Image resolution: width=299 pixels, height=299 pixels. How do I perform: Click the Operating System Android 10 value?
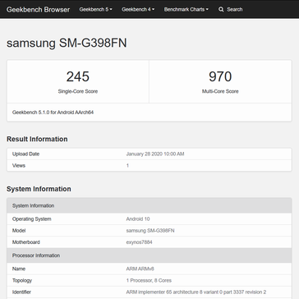click(138, 219)
